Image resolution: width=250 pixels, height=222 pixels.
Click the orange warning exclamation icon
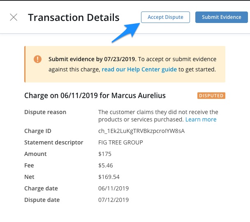point(38,59)
